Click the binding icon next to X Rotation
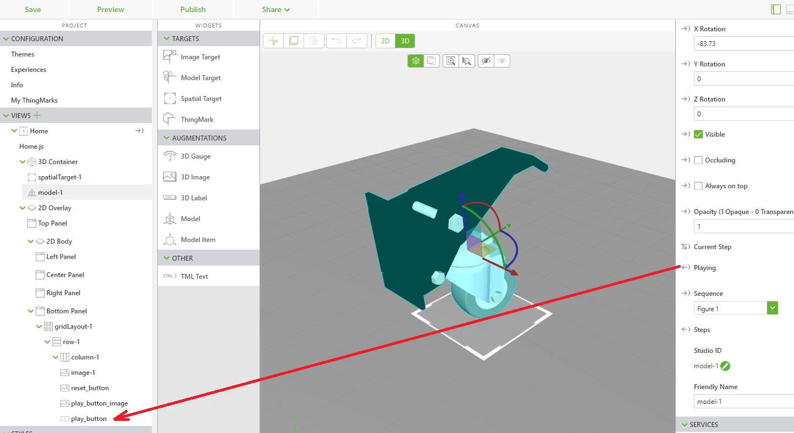Viewport: 794px width, 433px height. click(685, 29)
